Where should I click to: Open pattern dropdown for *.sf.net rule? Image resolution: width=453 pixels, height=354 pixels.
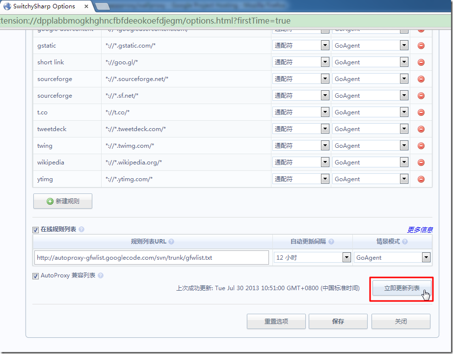[301, 96]
